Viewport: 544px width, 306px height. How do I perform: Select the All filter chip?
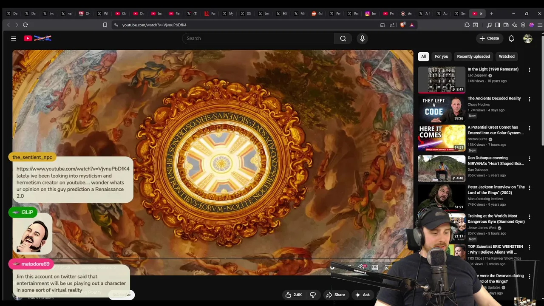pyautogui.click(x=423, y=56)
